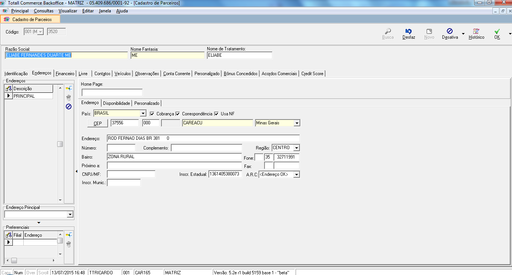Viewport: 512px width, 275px height.
Task: Click the trash icon in Preferenciais panel
Action: 68,244
